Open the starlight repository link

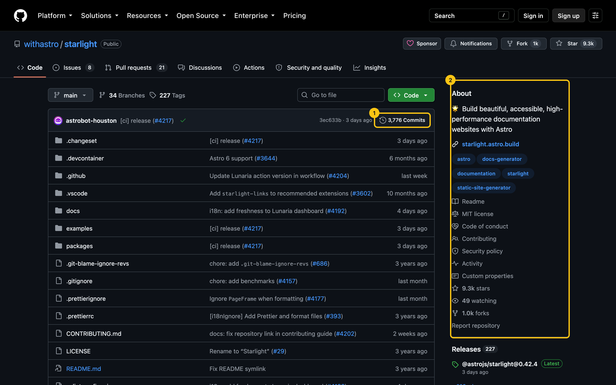[80, 44]
